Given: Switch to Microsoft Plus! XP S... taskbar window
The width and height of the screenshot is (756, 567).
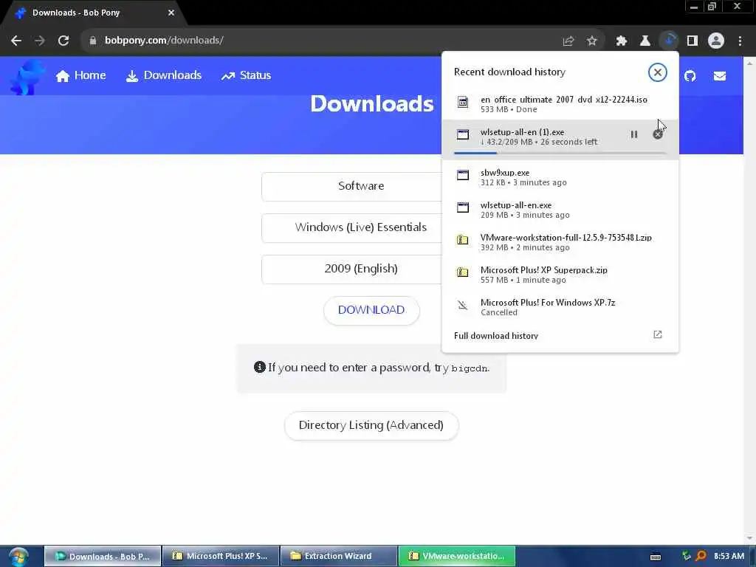Looking at the screenshot, I should click(x=221, y=556).
